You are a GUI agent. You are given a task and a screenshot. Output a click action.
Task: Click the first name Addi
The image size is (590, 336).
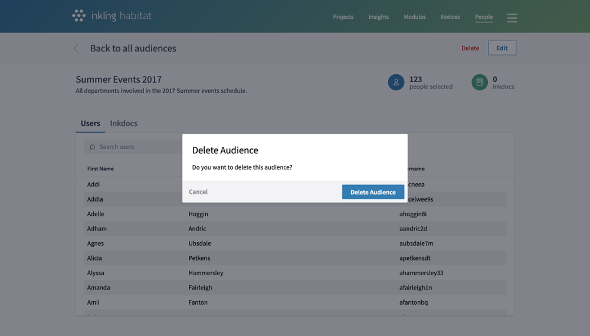pos(93,185)
